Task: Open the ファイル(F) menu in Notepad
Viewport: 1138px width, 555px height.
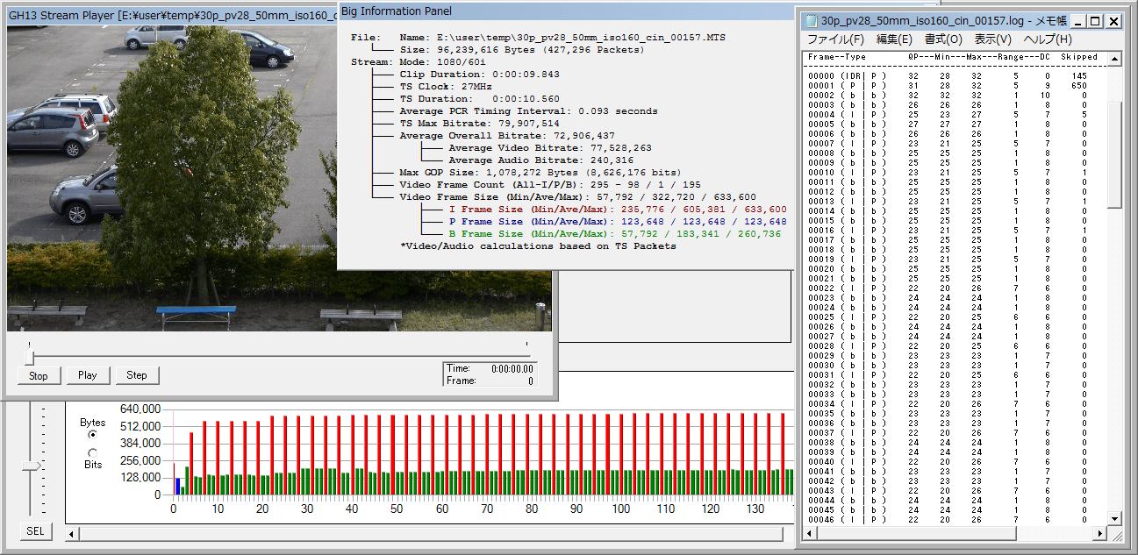Action: pyautogui.click(x=835, y=39)
